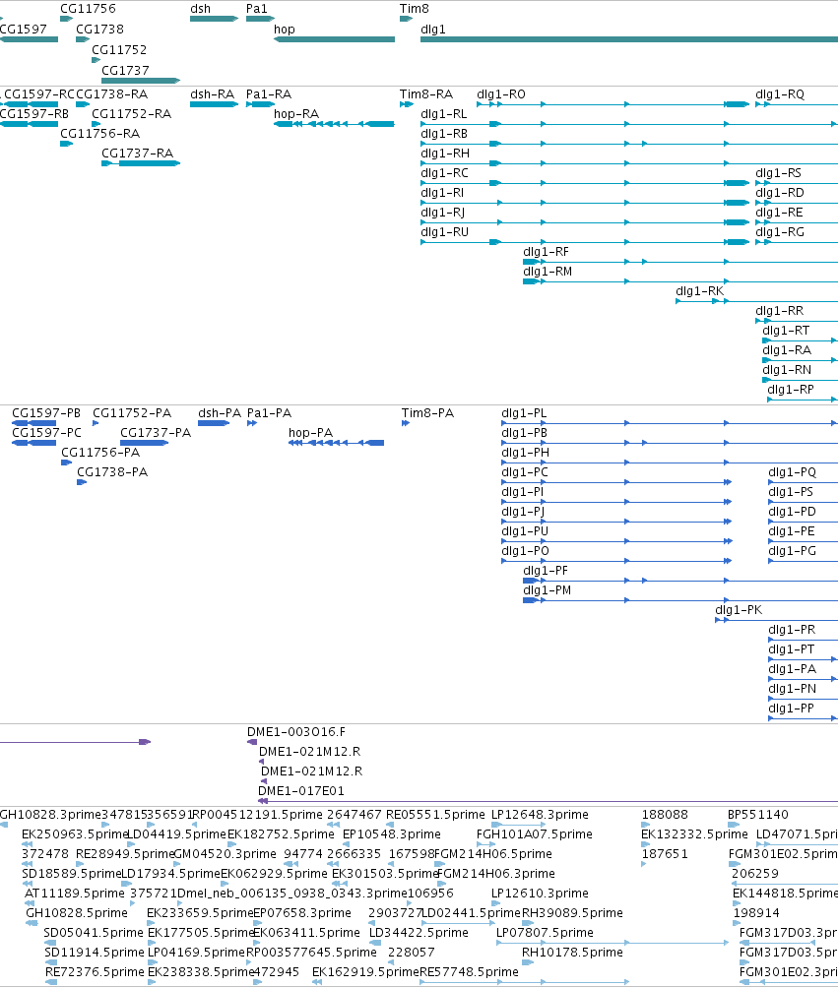Click the CG1738 gene label

[x=99, y=30]
